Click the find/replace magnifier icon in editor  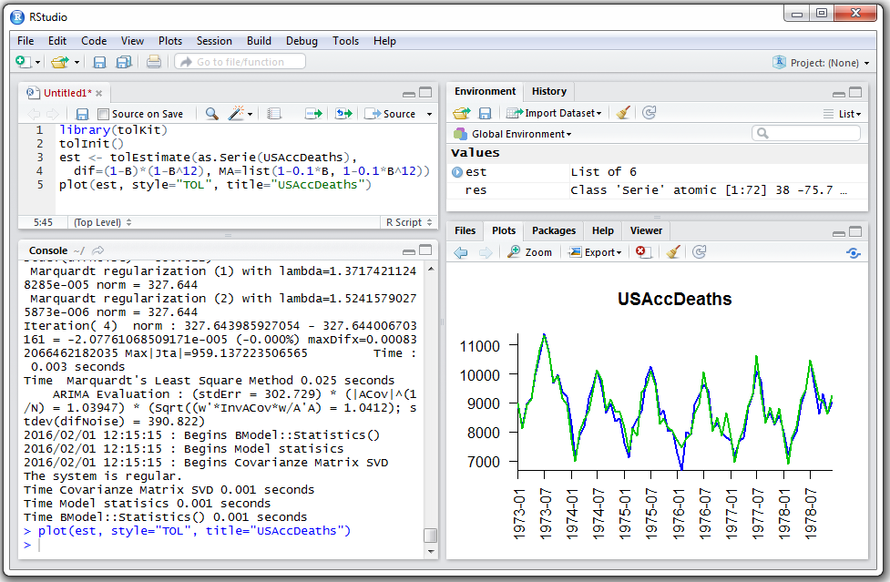click(x=211, y=114)
